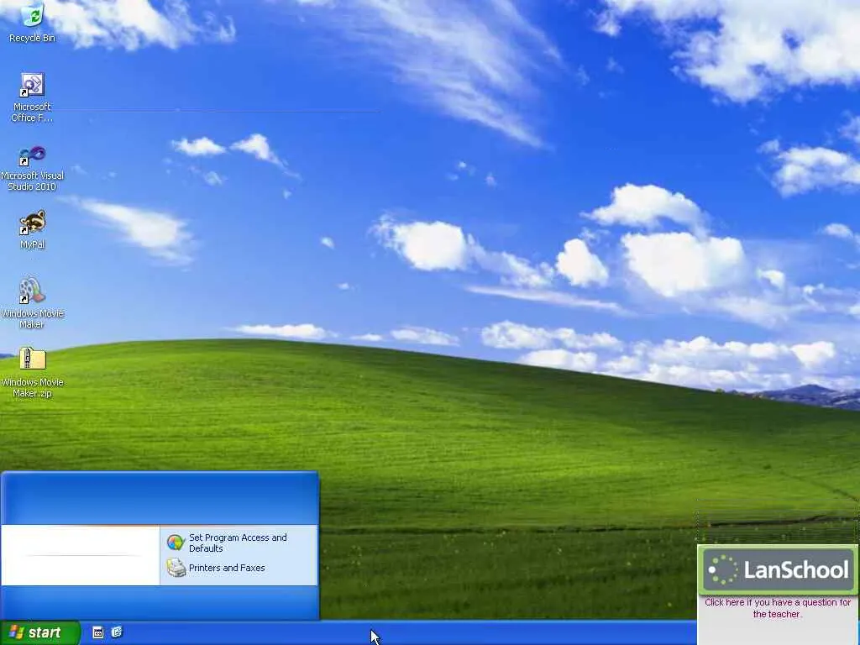The height and width of the screenshot is (645, 860).
Task: Select the Recycle Bin desktop icon
Action: click(33, 22)
